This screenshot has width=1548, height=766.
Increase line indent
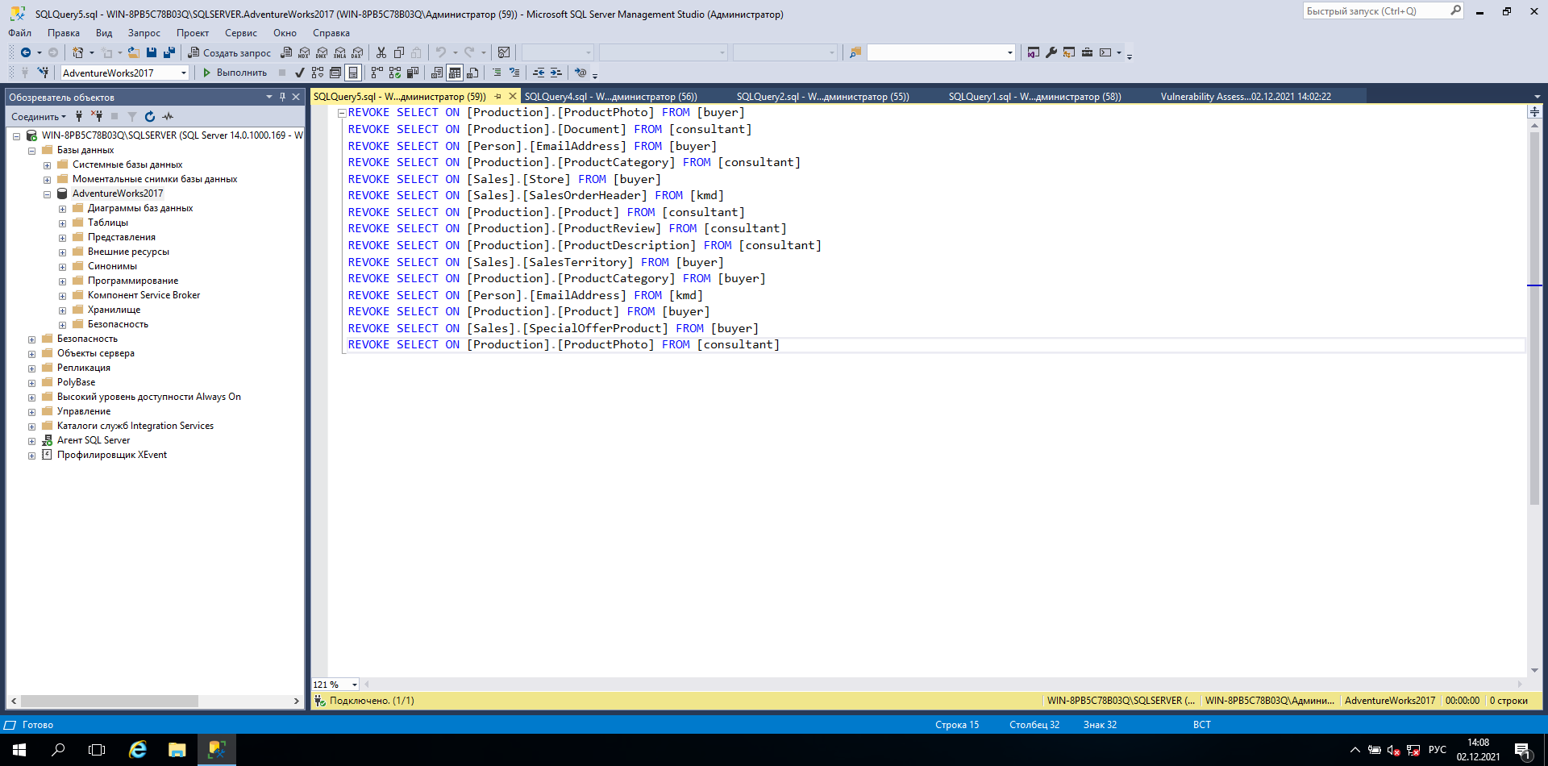556,73
